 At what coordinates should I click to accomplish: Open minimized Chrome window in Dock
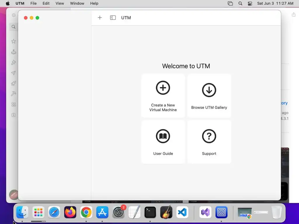pyautogui.click(x=245, y=213)
